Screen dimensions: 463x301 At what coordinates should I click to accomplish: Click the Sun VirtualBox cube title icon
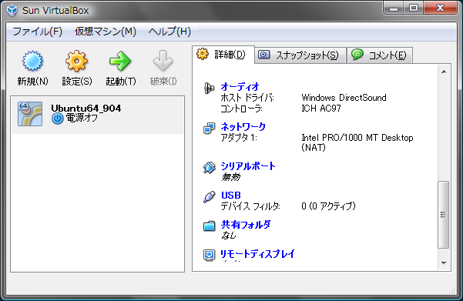[x=12, y=10]
